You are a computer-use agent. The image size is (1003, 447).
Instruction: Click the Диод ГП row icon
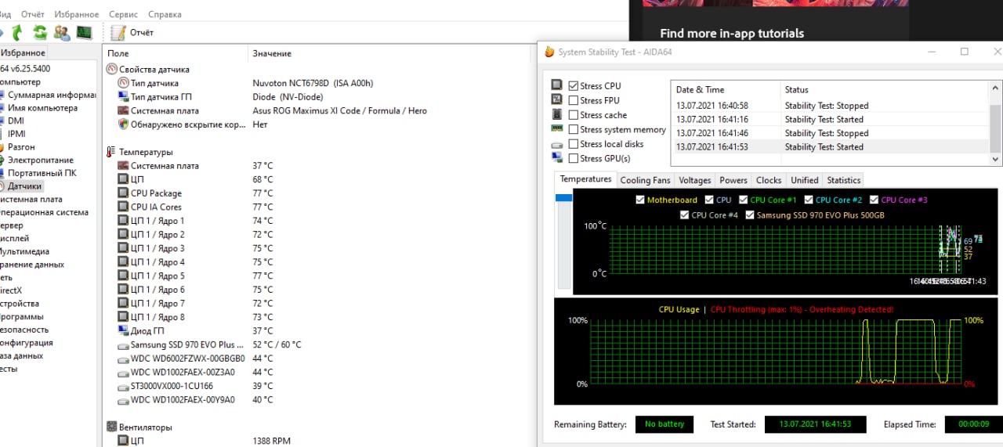123,331
